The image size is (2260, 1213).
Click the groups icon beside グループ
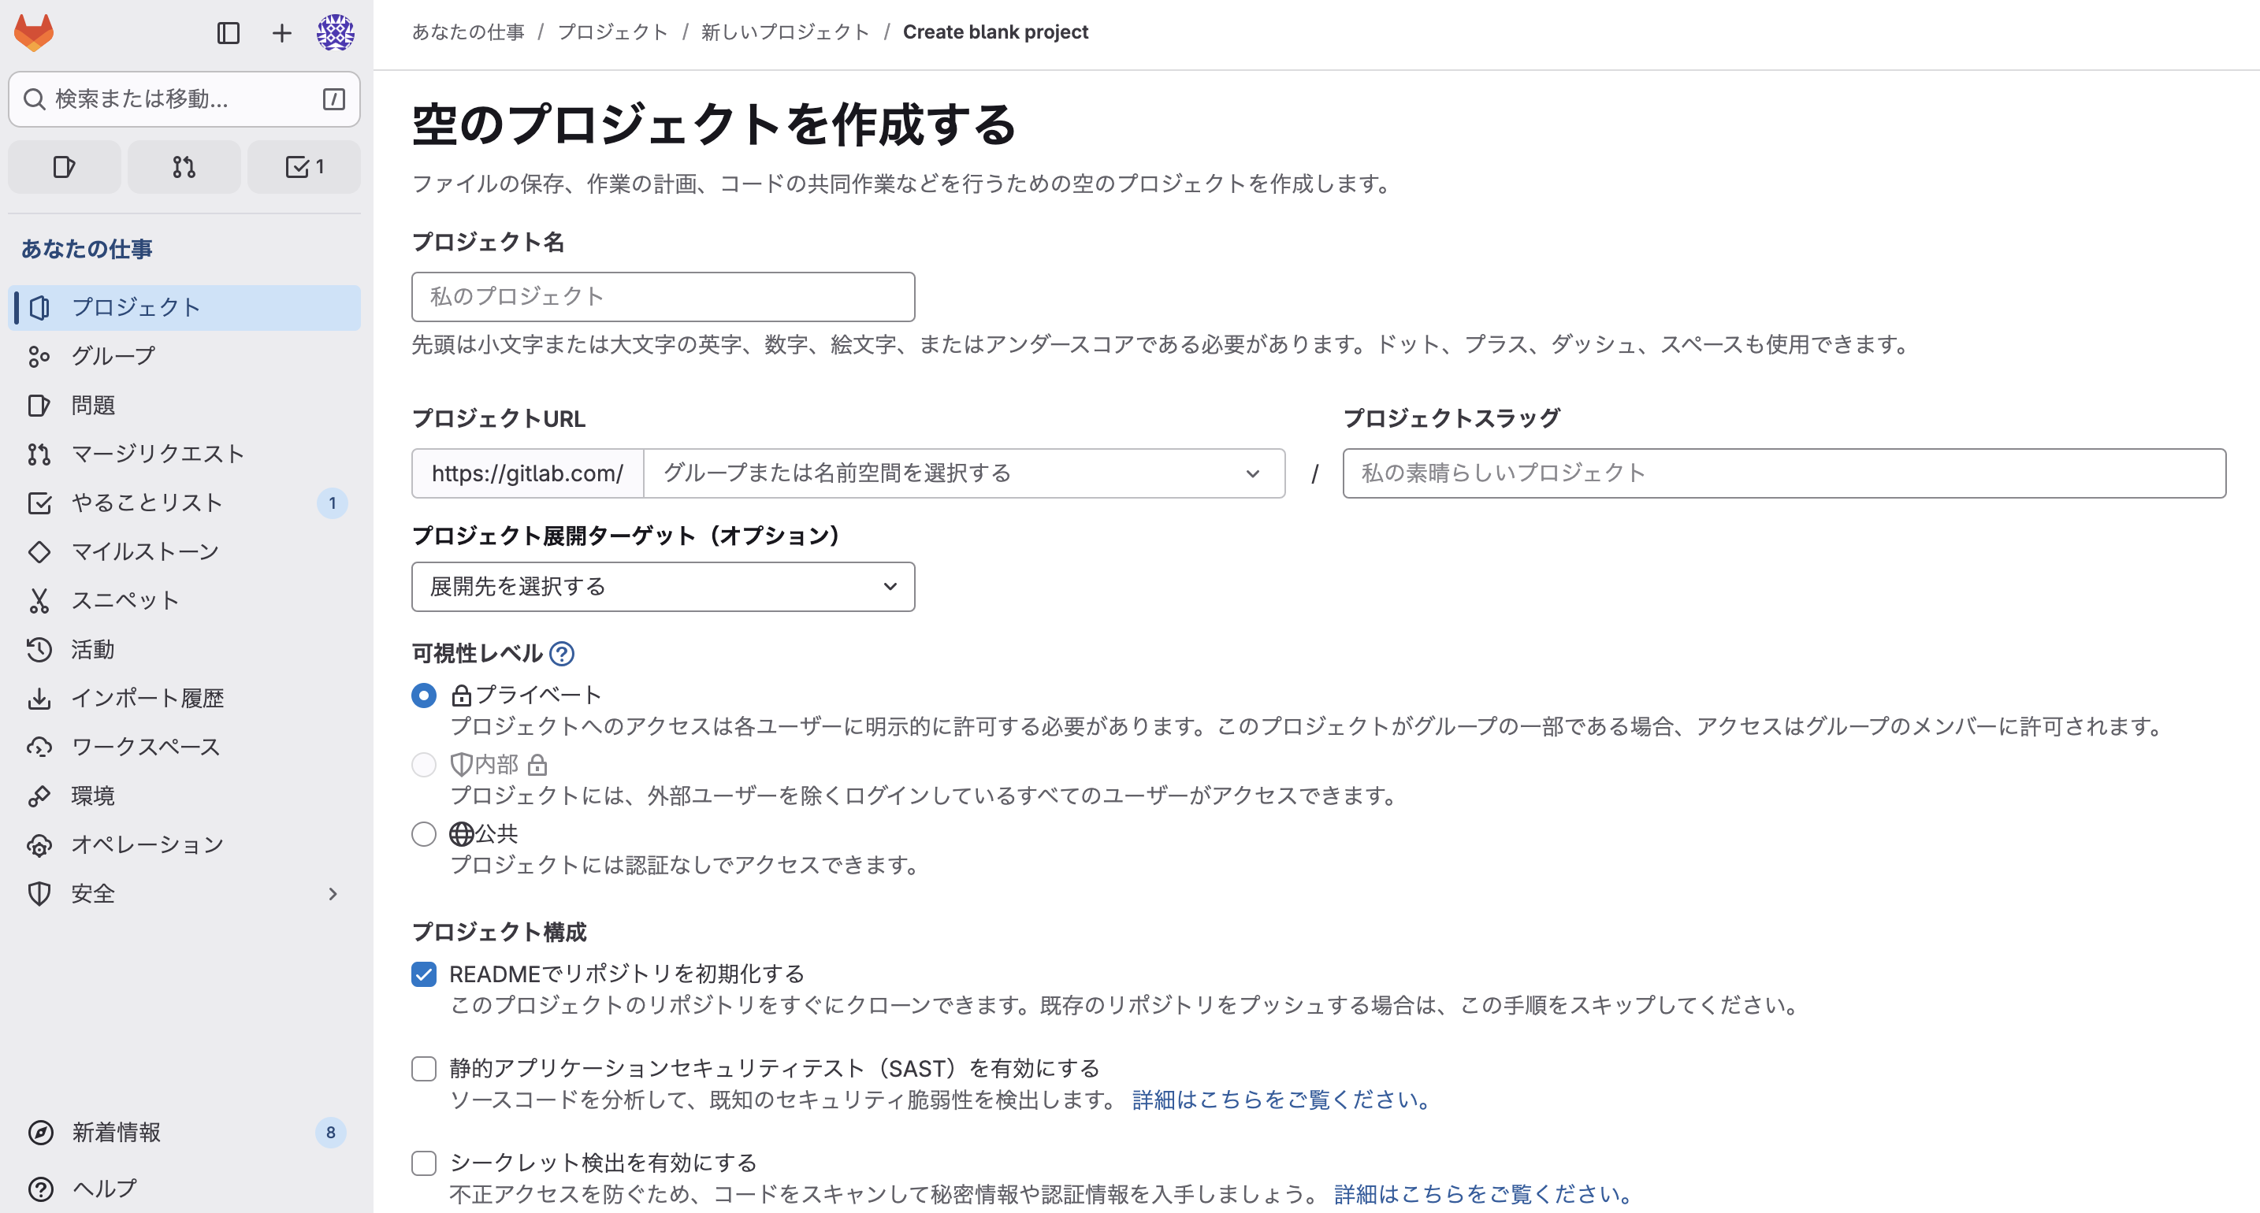point(39,356)
